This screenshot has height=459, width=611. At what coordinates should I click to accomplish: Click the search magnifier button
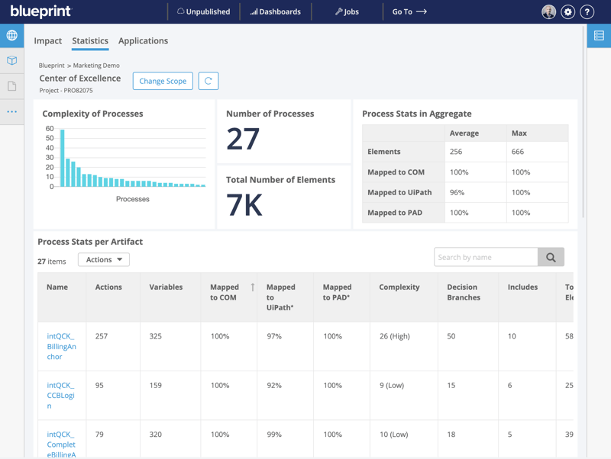(551, 258)
